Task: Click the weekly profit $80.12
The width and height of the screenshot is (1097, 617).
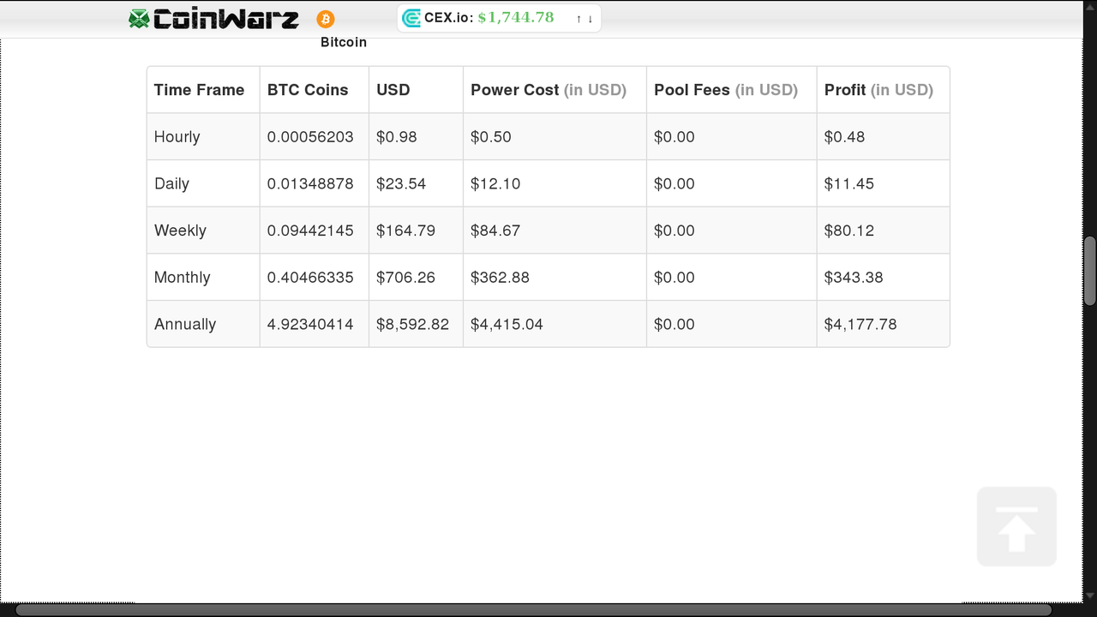Action: [x=849, y=231]
